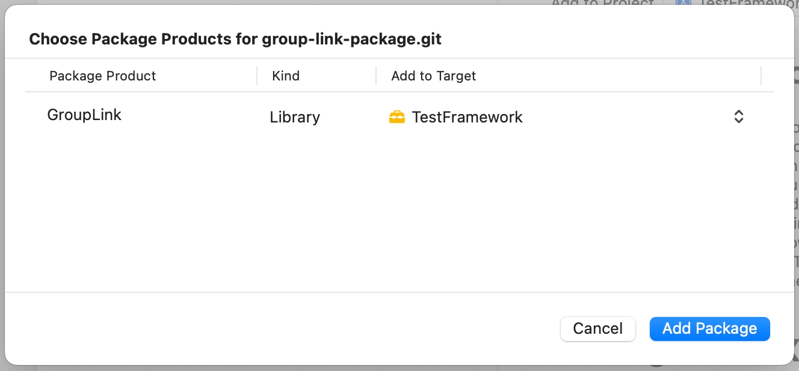The image size is (799, 371).
Task: Click the up-down chevron arrows for target
Action: coord(739,117)
